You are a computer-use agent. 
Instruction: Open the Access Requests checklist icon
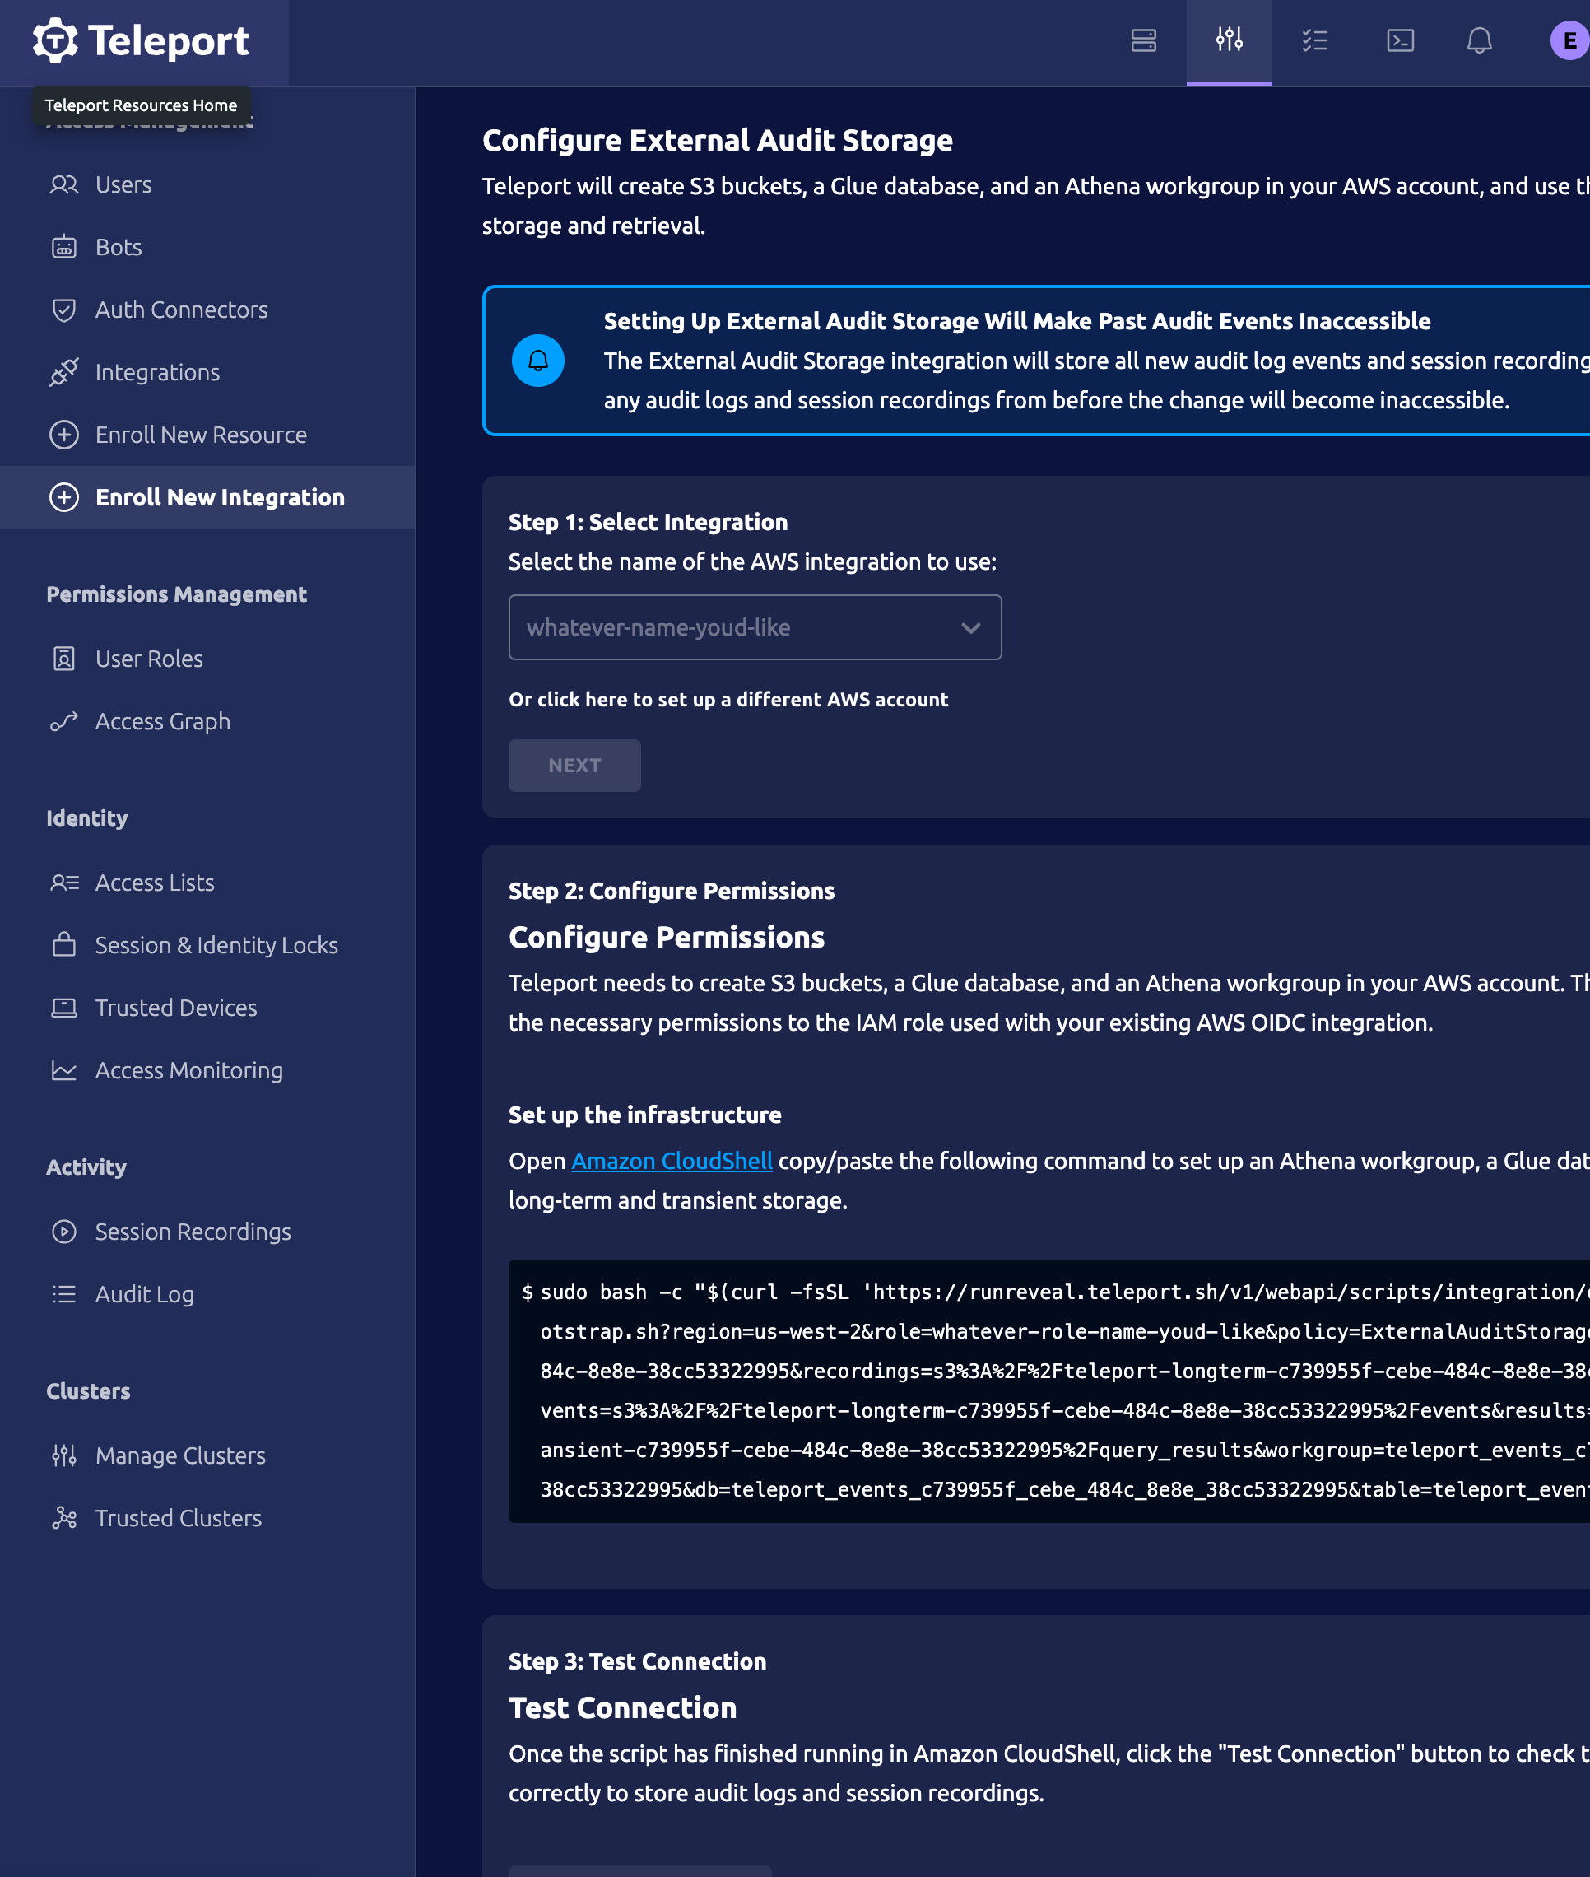(x=1314, y=40)
